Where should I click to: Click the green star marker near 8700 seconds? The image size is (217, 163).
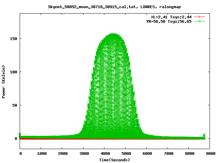(204, 135)
